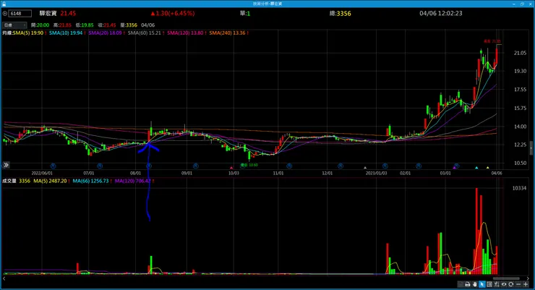535x290 pixels.
Task: Click the printer icon in bottom toolbar
Action: (x=468, y=284)
